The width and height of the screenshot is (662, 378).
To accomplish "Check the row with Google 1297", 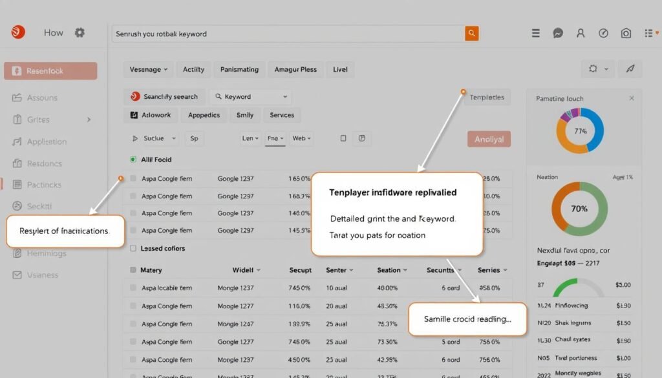I will coord(133,230).
